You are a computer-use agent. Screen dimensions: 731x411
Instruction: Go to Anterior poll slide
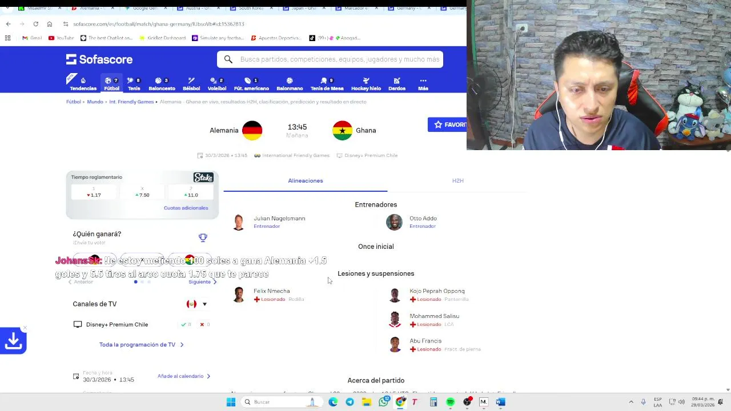pyautogui.click(x=81, y=282)
